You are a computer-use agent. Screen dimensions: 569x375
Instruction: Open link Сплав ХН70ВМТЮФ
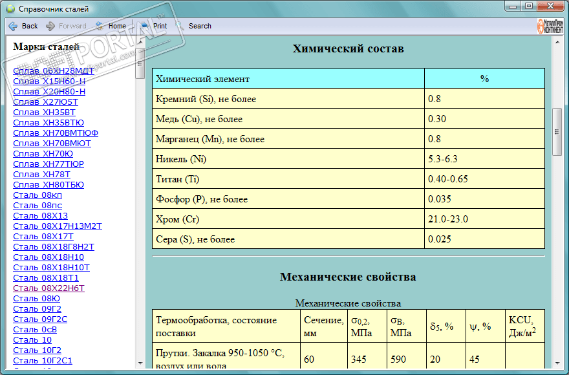point(56,133)
